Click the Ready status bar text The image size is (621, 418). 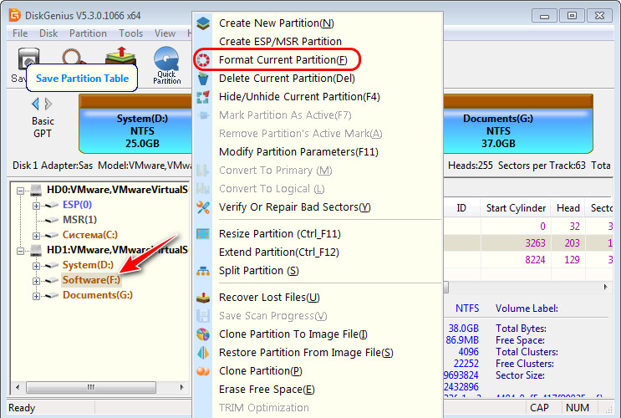tap(22, 408)
